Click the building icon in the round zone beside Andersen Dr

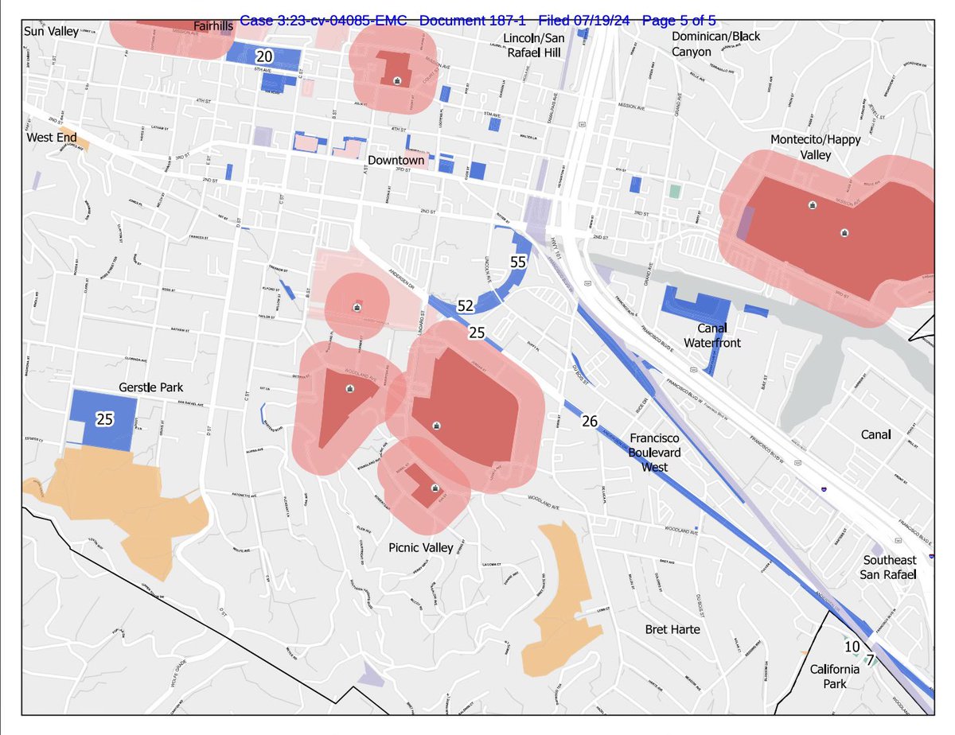(x=357, y=307)
